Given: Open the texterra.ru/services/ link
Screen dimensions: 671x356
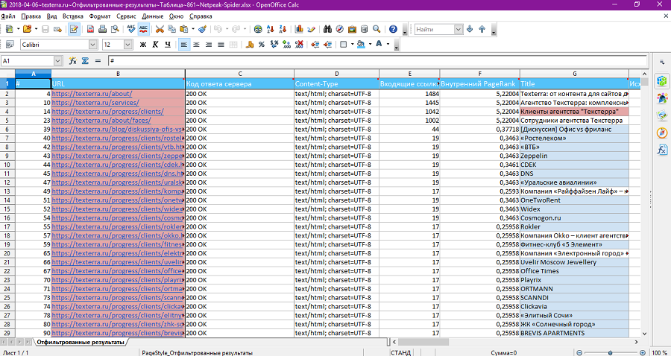Looking at the screenshot, I should point(95,103).
